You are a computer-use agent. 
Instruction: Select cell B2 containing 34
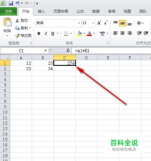[x=43, y=69]
